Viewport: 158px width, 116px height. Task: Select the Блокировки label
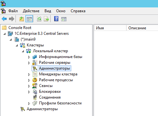click(x=50, y=92)
